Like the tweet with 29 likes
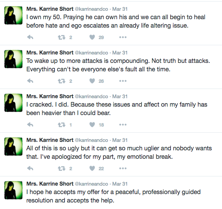222x209 pixels. [x=92, y=37]
